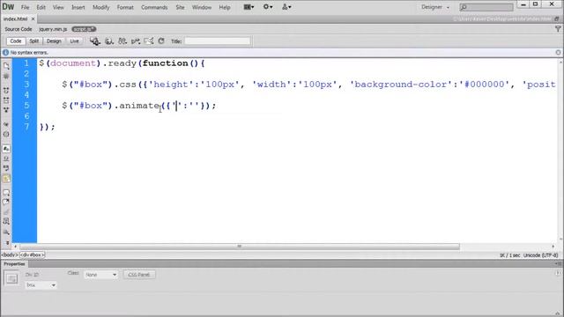
Task: Open the Extend Dreamweaver gear dropdown
Action: tap(268, 7)
